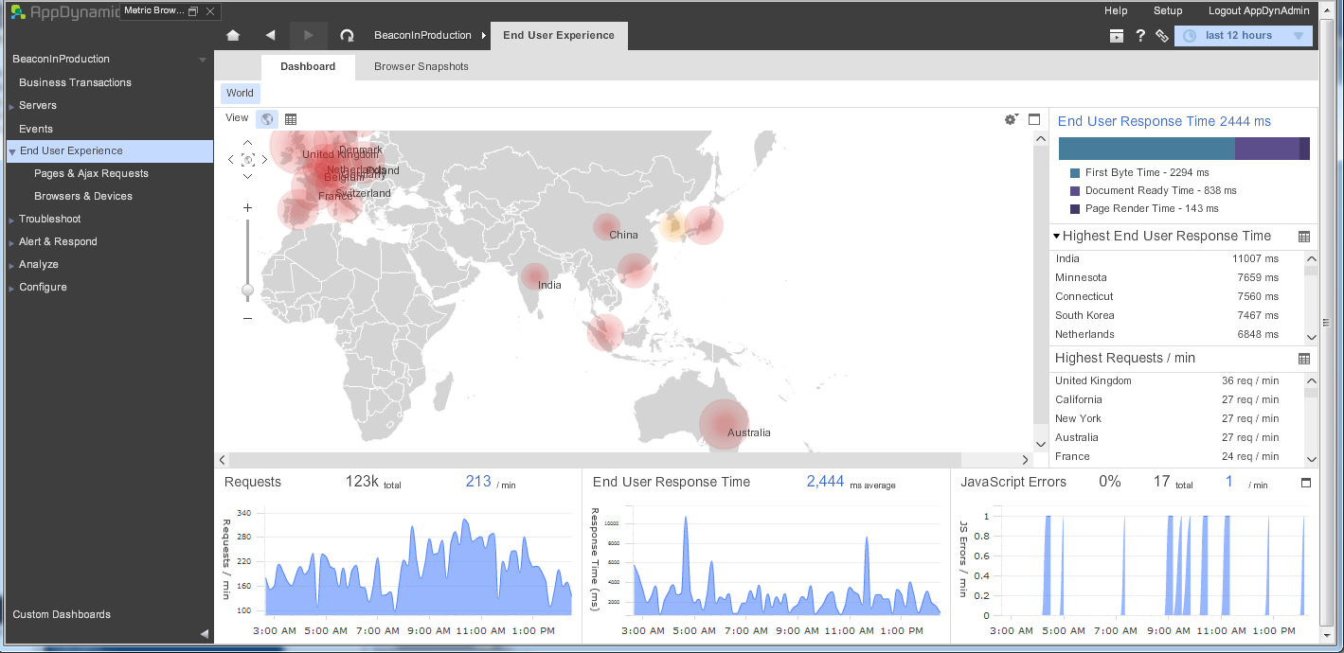
Task: Open the Help question mark icon
Action: coord(1140,36)
